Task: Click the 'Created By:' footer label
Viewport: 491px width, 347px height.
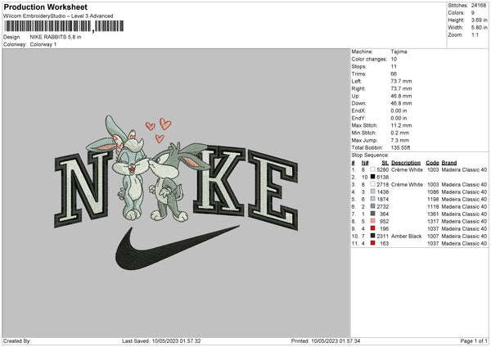Action: tap(17, 341)
